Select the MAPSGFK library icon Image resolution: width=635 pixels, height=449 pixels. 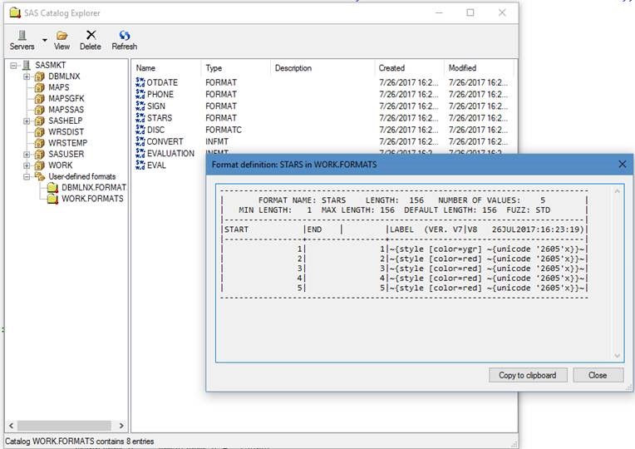(x=40, y=98)
